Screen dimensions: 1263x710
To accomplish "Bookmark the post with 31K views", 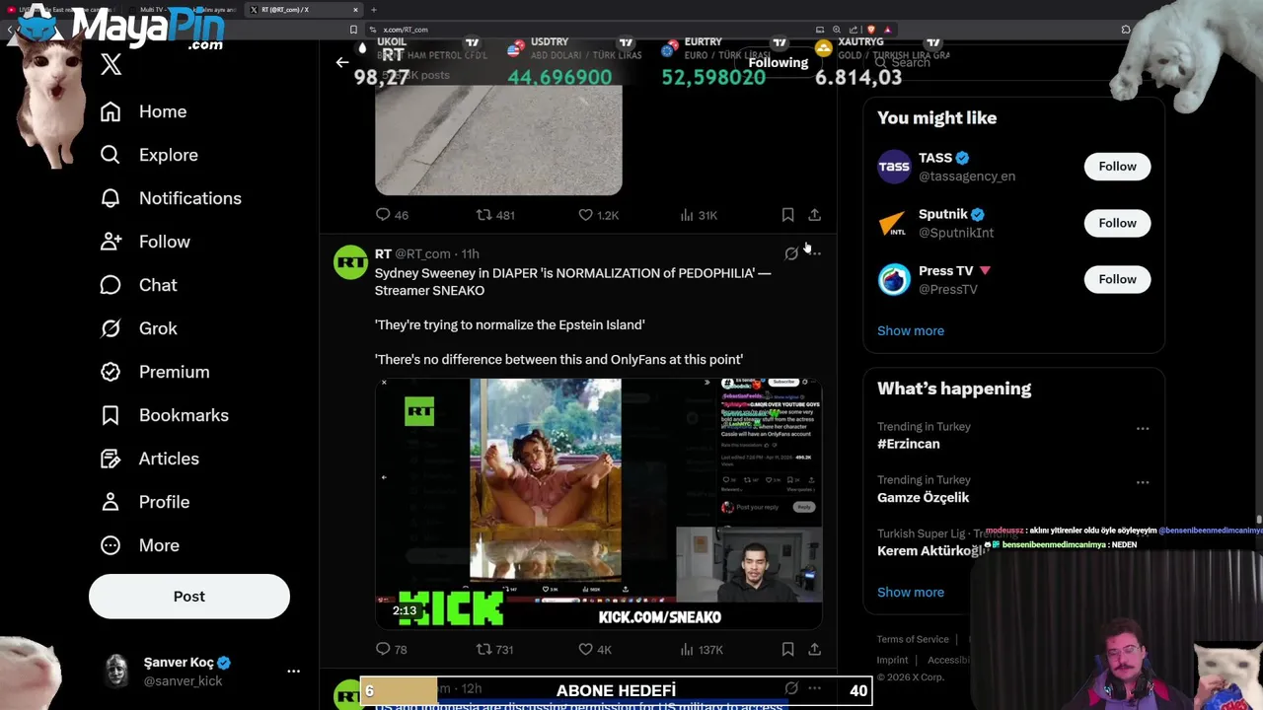I will (787, 215).
